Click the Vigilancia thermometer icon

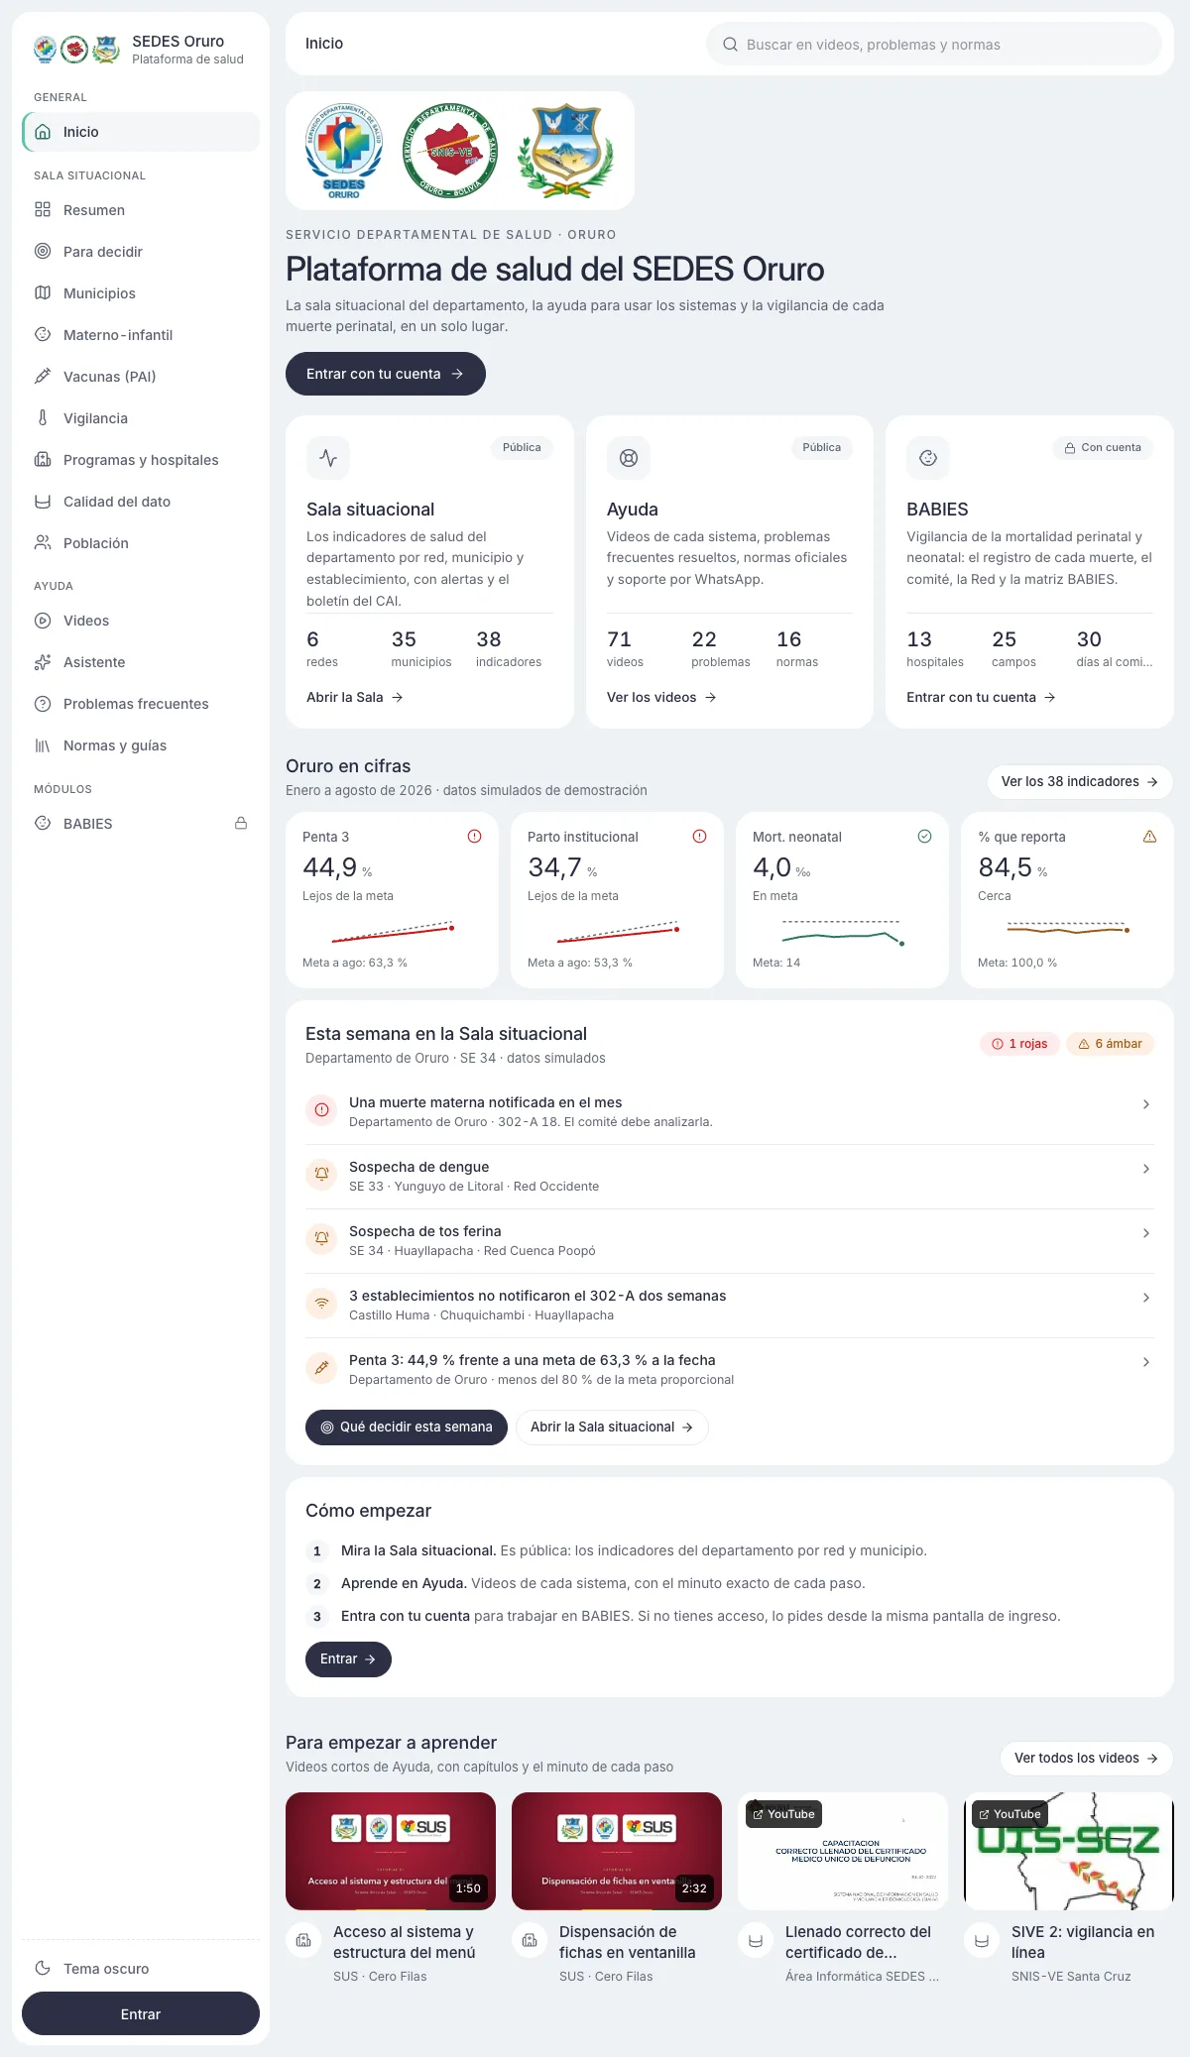tap(43, 417)
